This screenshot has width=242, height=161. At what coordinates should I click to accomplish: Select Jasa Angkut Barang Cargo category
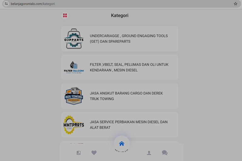pyautogui.click(x=126, y=96)
